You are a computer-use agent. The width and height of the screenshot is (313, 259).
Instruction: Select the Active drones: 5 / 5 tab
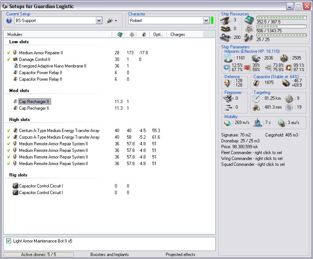pyautogui.click(x=39, y=254)
